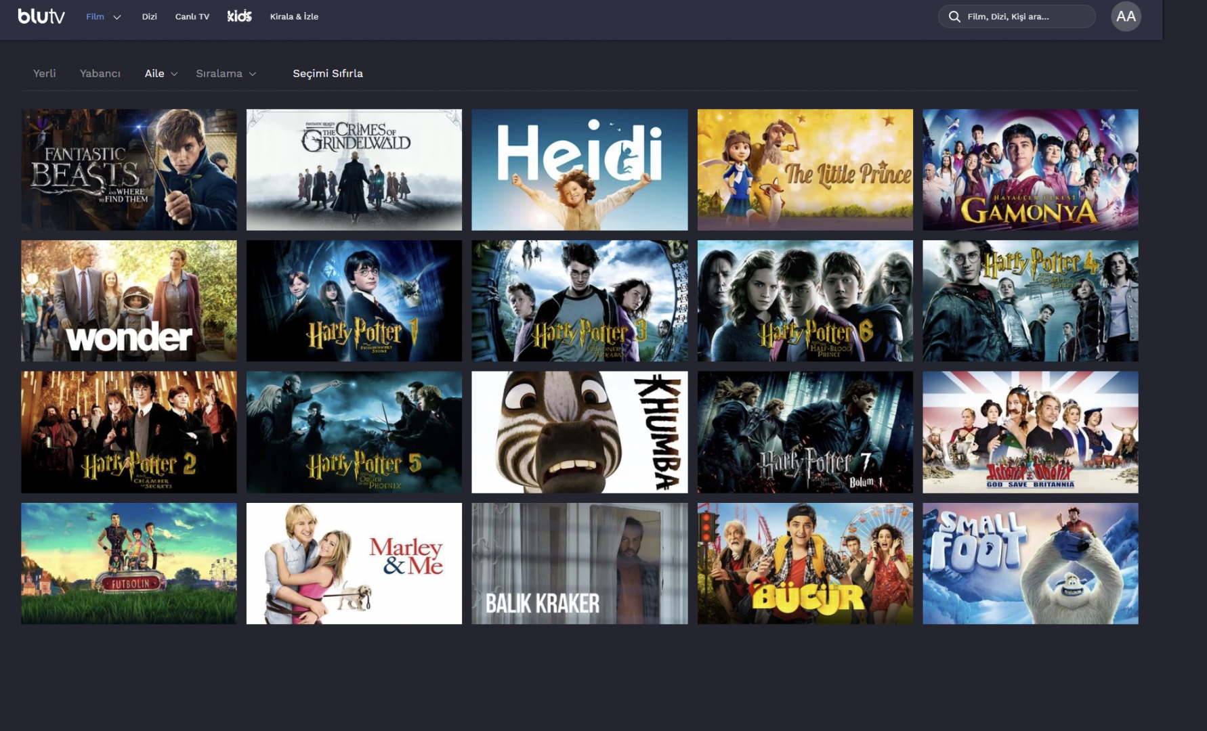Click the AA profile avatar icon

[x=1126, y=16]
